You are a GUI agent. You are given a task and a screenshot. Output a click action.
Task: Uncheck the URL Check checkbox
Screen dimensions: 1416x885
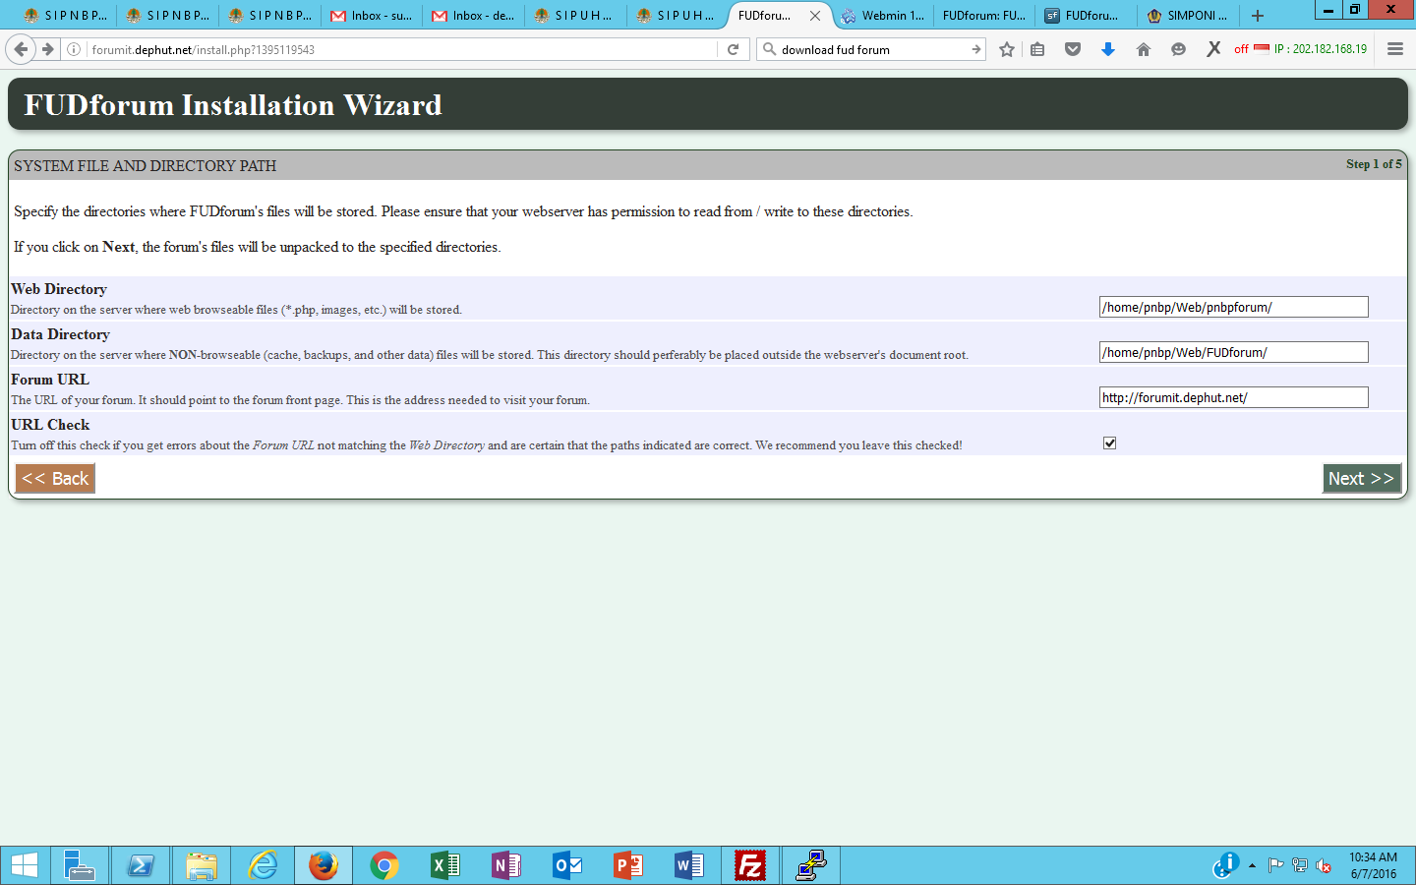coord(1109,442)
